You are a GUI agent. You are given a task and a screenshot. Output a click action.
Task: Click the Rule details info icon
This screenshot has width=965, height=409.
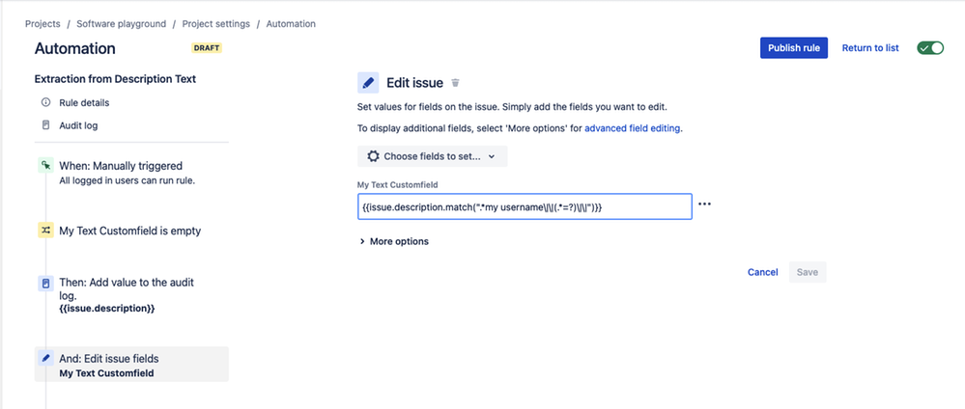click(45, 102)
